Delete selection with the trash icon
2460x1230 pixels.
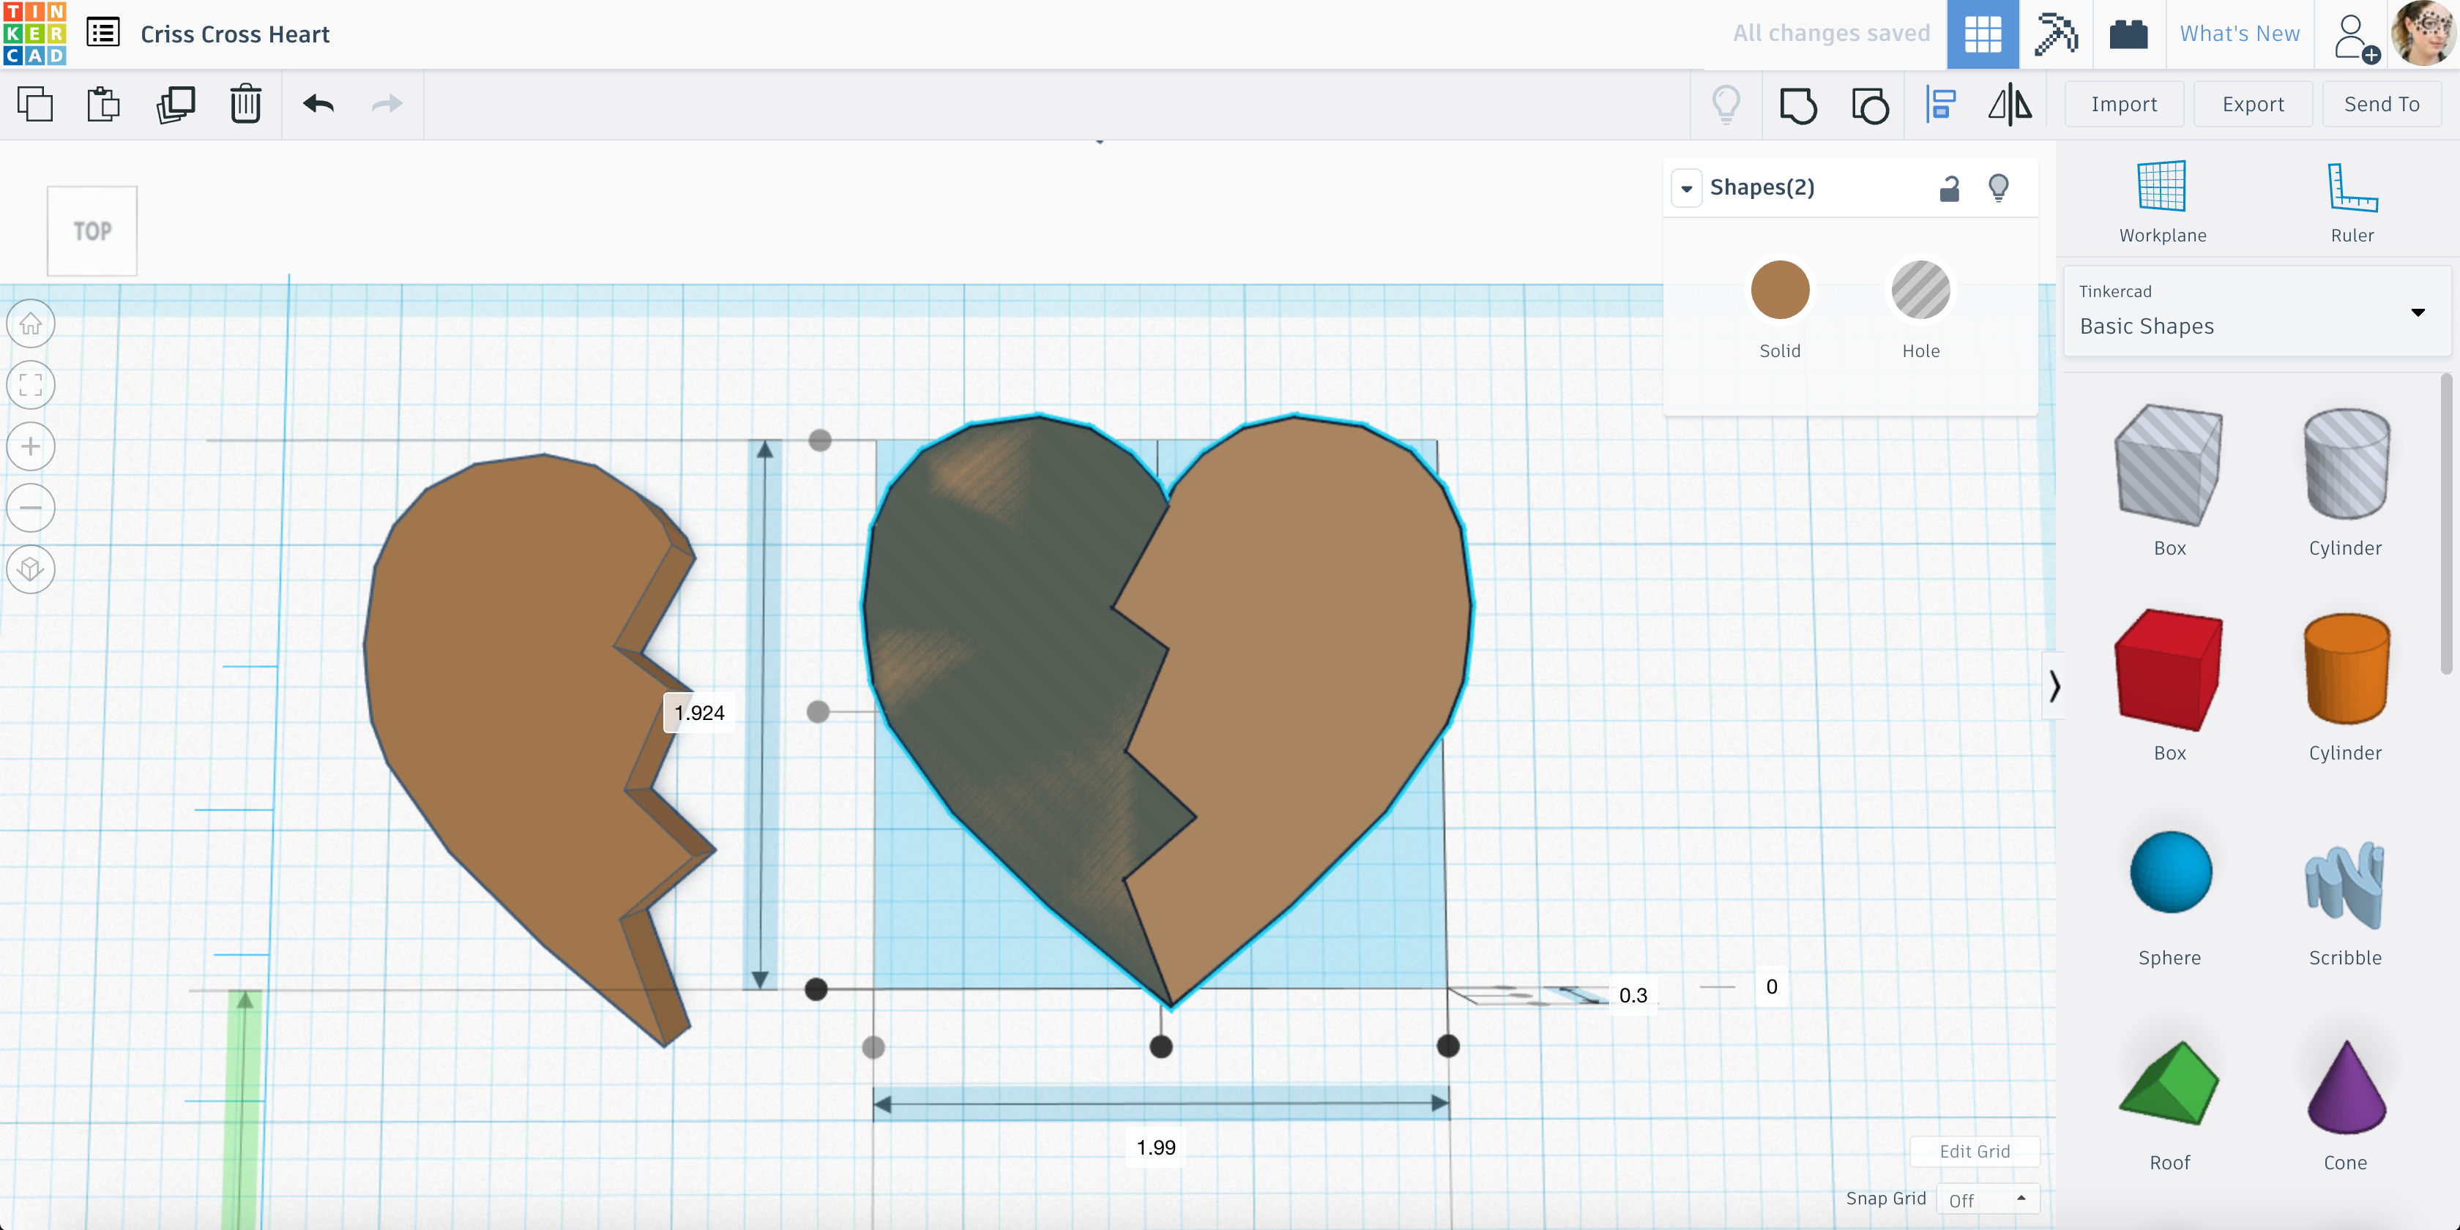point(245,104)
